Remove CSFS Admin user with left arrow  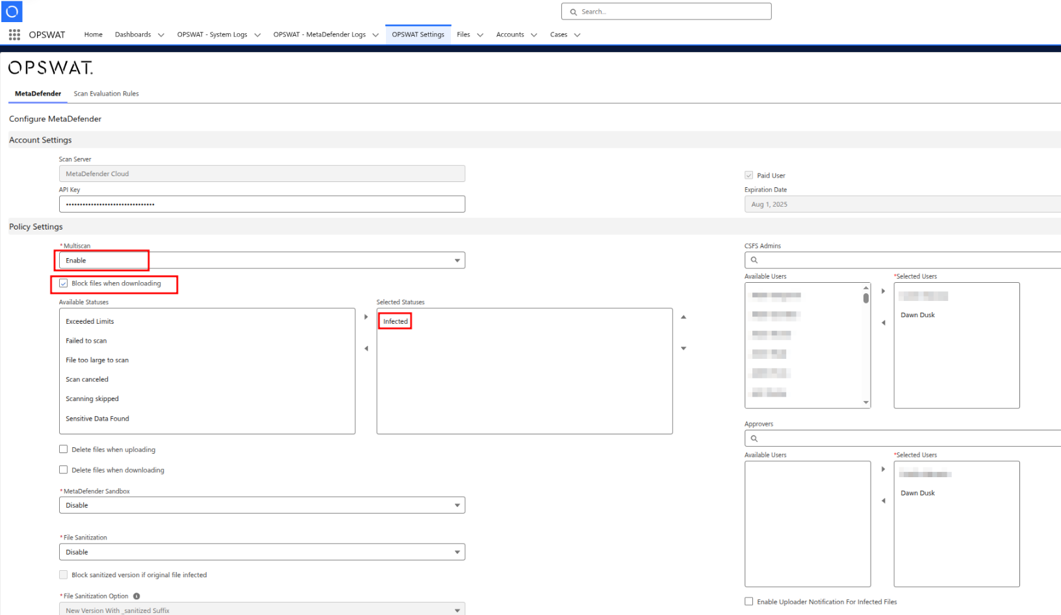pyautogui.click(x=883, y=322)
